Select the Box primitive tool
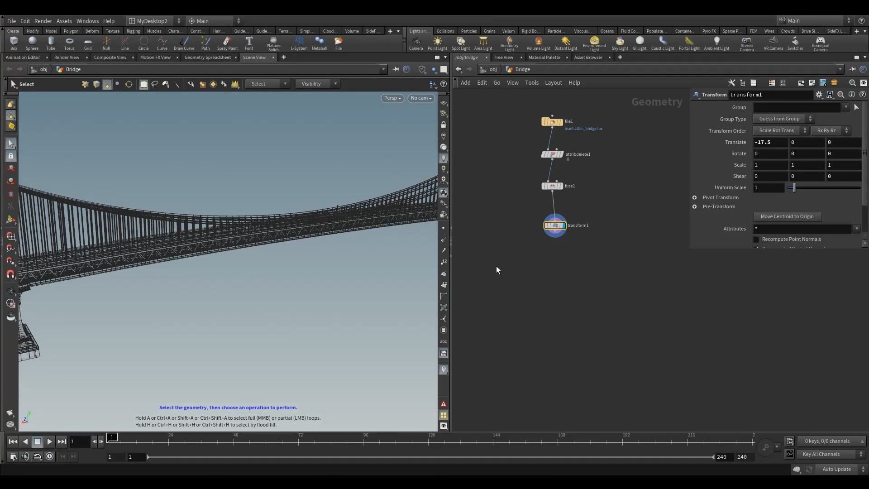 (14, 43)
